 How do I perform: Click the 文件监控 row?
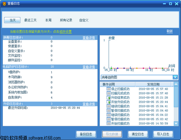(50, 55)
